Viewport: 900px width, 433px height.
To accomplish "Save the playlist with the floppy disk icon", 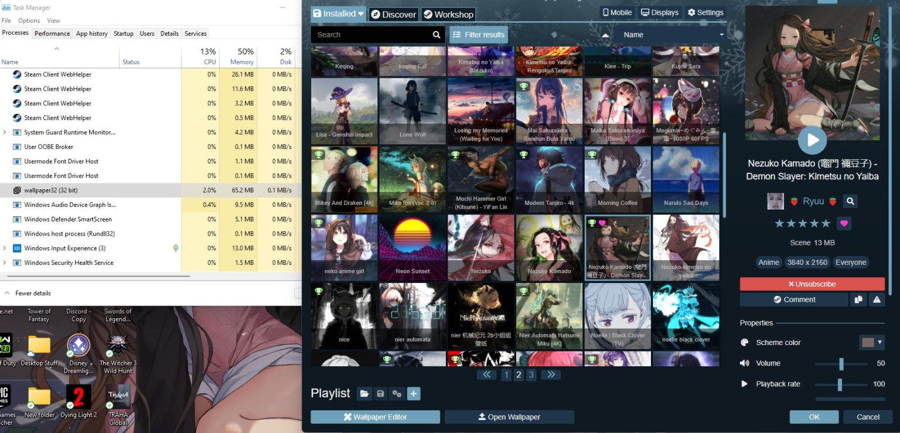I will point(381,394).
